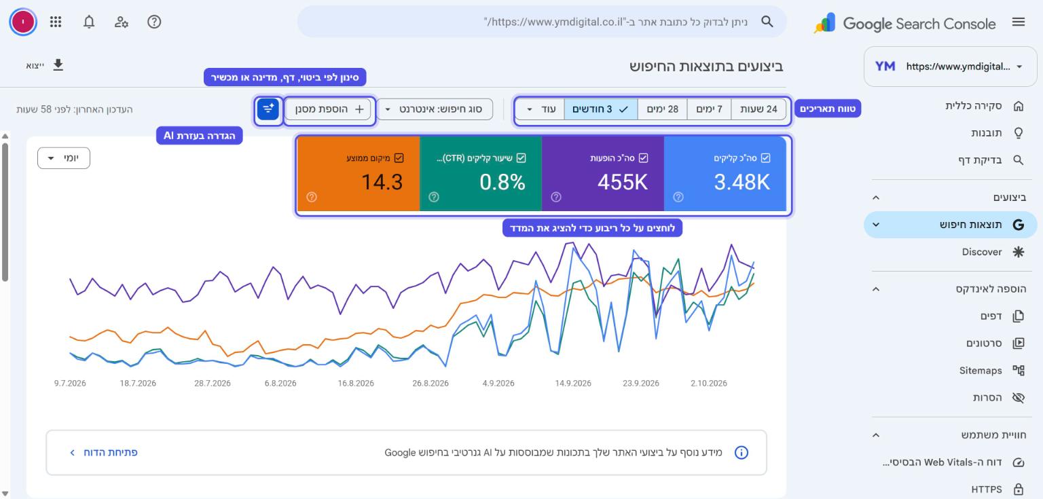Open the Google apps grid
Image resolution: width=1043 pixels, height=499 pixels.
(56, 22)
